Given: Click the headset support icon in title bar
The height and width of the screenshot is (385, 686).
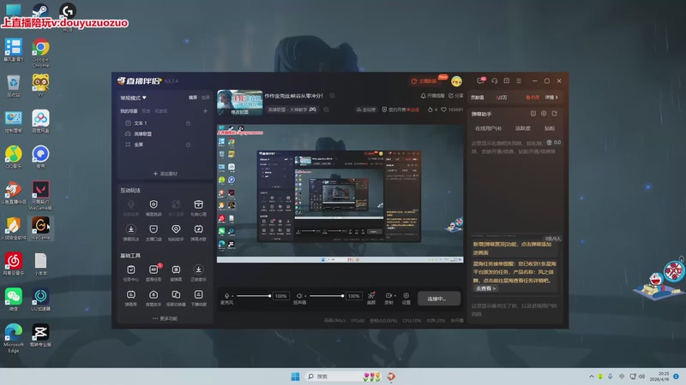Looking at the screenshot, I should click(x=495, y=80).
